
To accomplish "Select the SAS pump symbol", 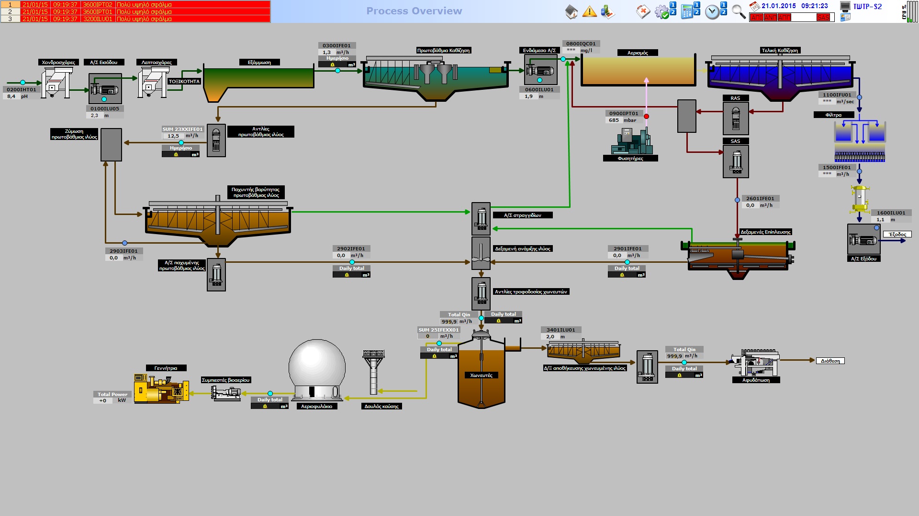I will (x=736, y=161).
